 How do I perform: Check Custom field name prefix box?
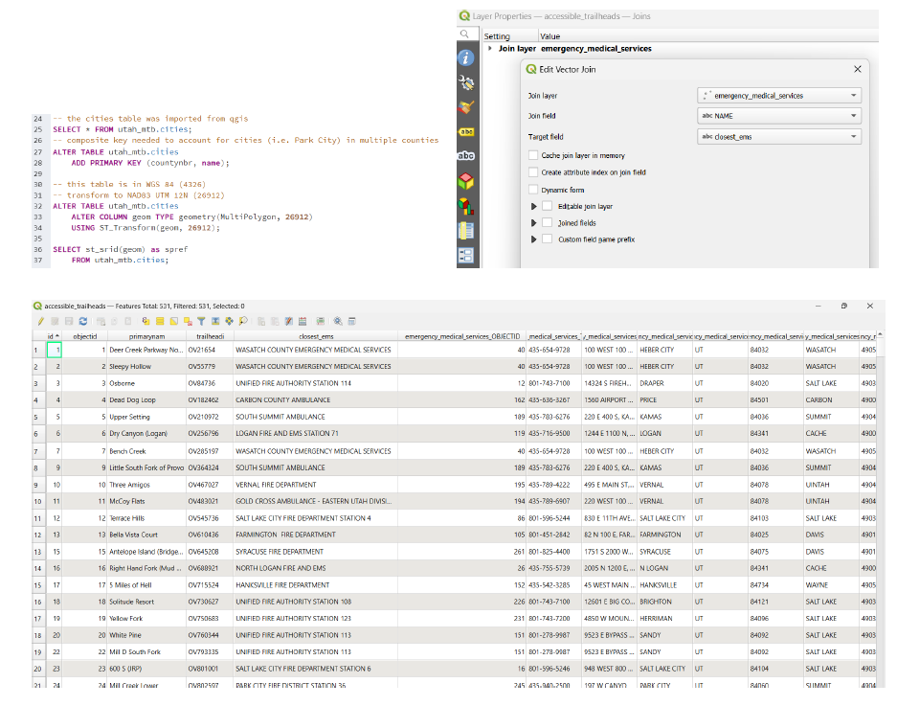tap(547, 239)
